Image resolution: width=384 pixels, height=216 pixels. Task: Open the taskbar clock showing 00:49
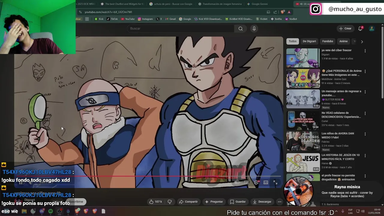(374, 211)
